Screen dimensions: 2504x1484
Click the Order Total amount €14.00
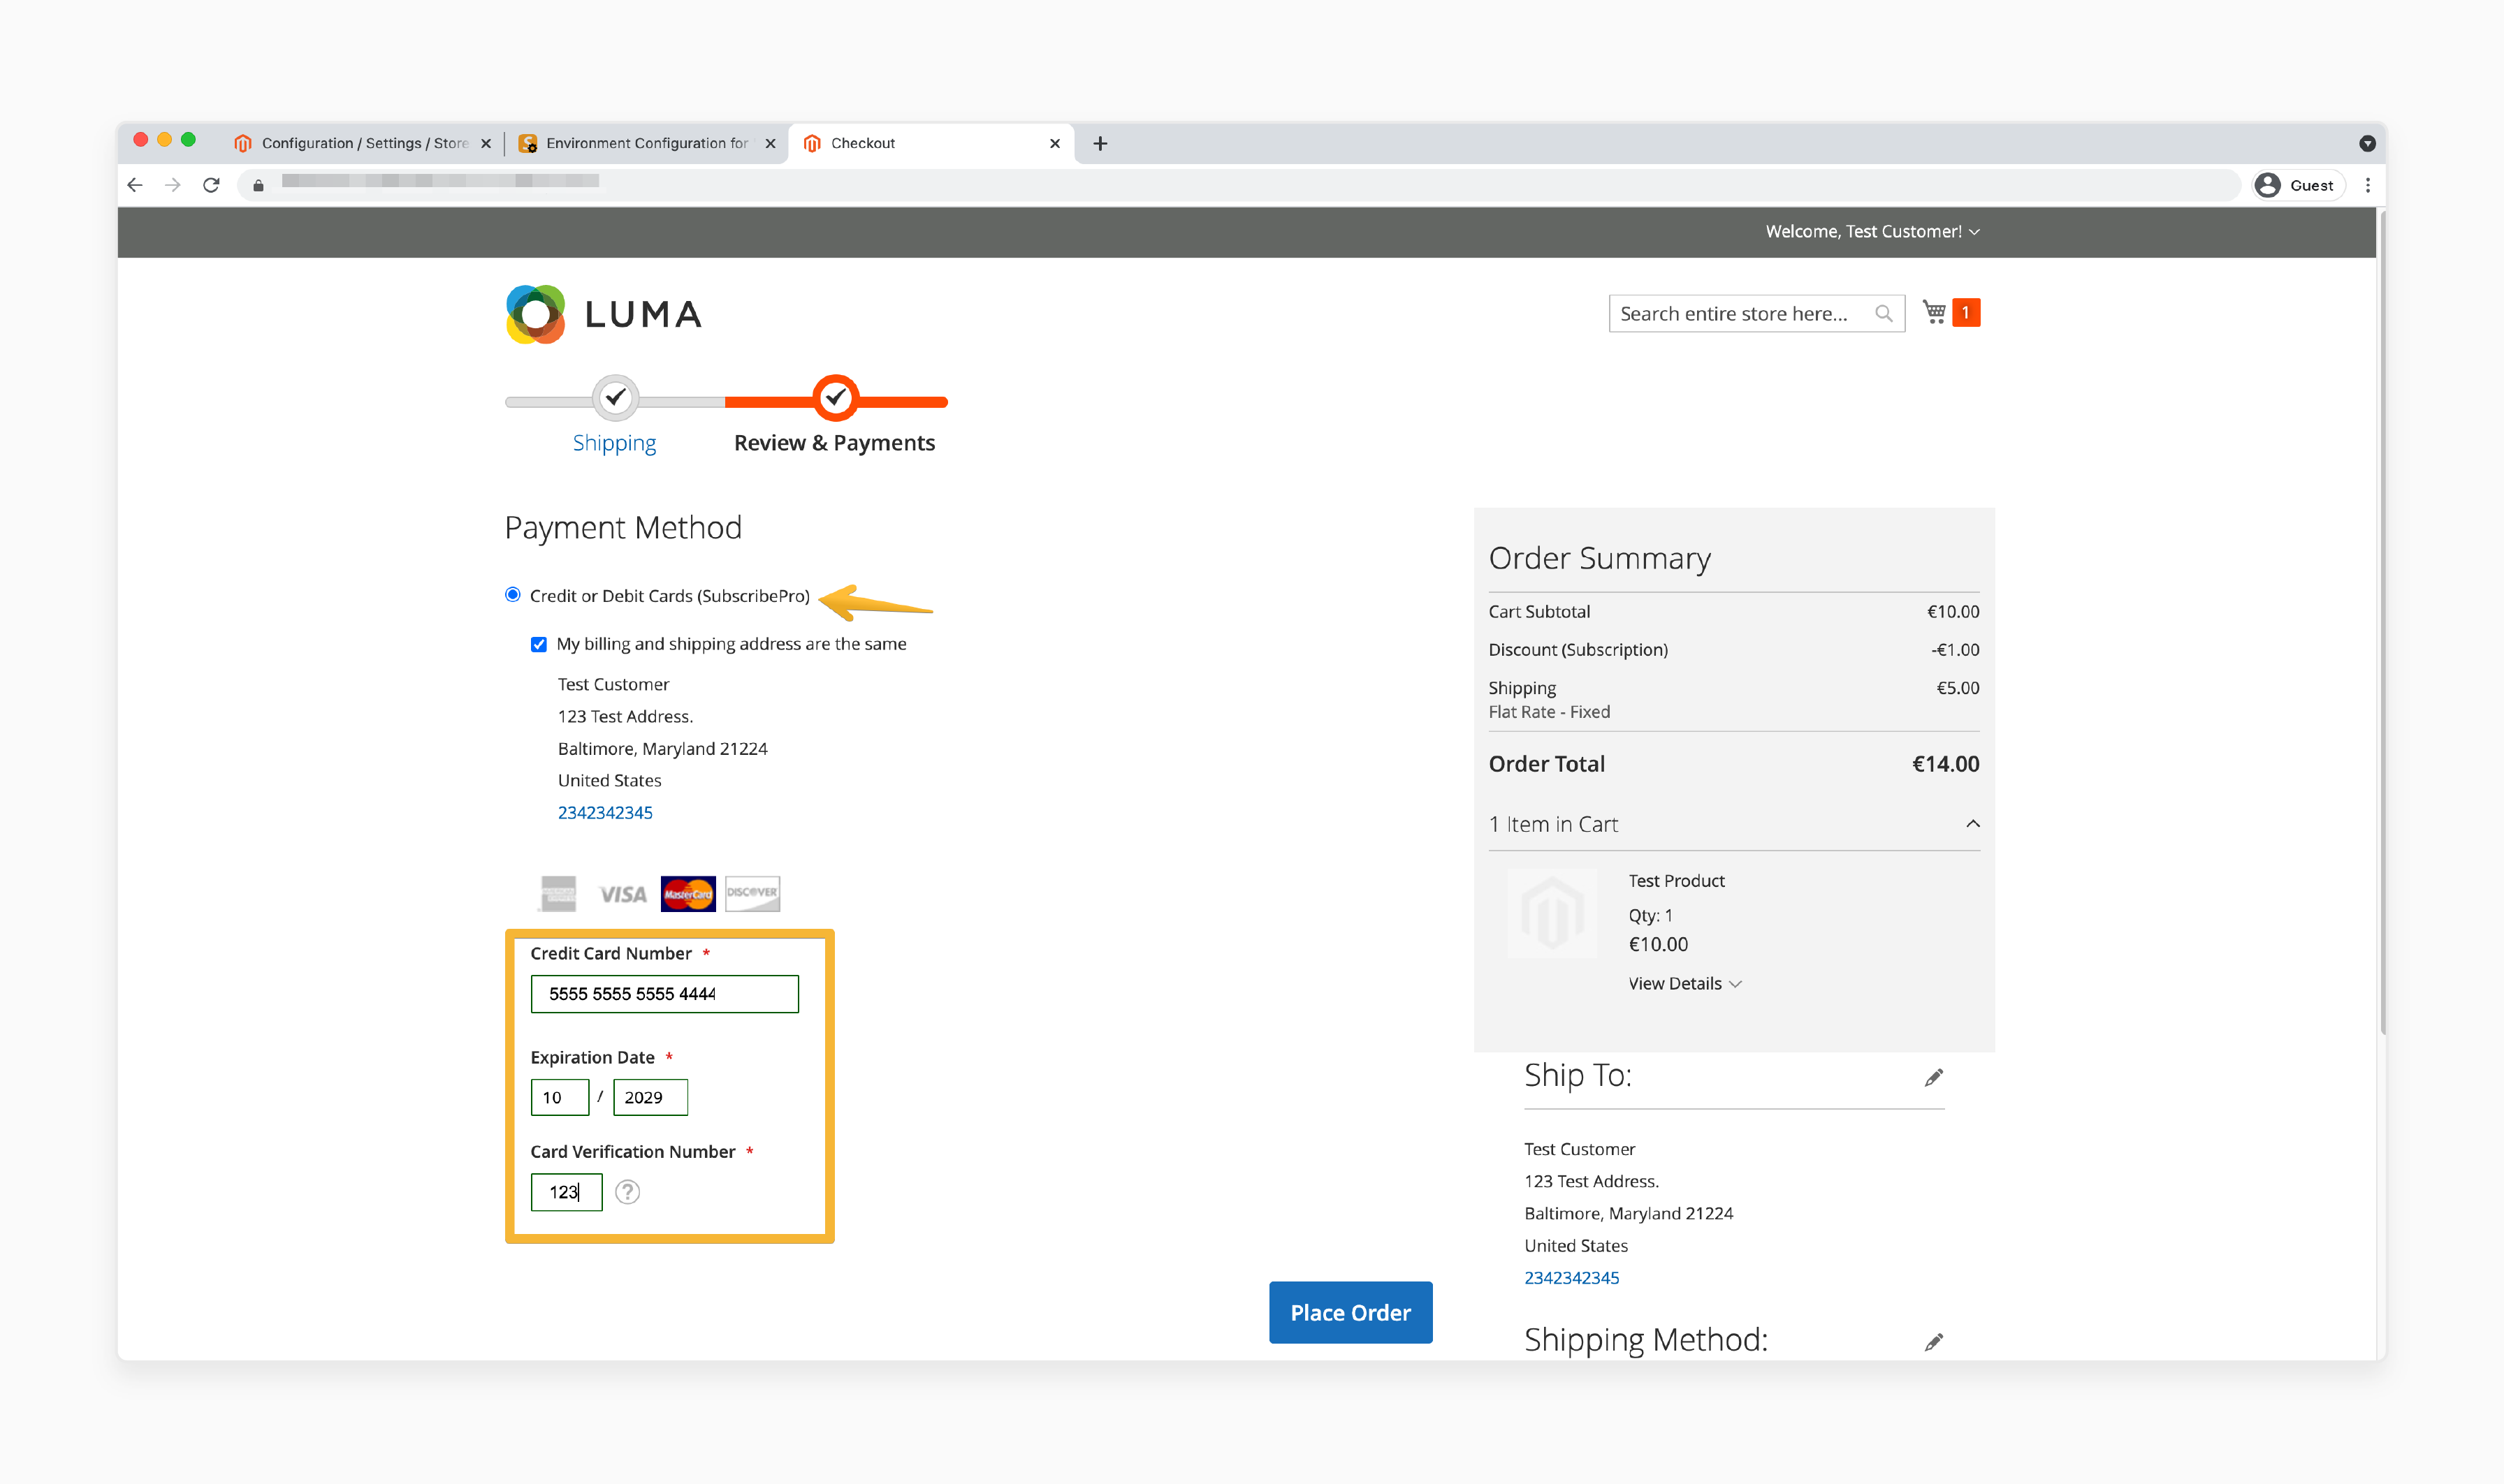click(1945, 764)
